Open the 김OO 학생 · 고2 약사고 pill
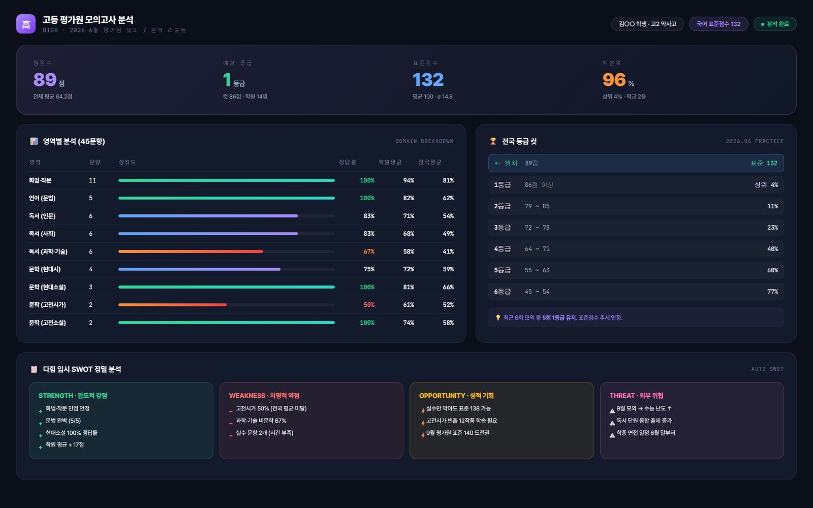The height and width of the screenshot is (508, 813). point(647,24)
